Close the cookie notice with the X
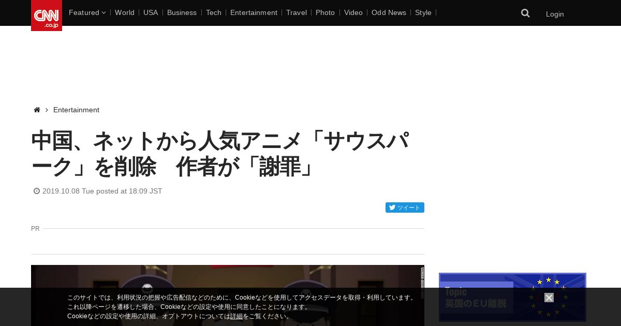The image size is (621, 326). pos(549,298)
